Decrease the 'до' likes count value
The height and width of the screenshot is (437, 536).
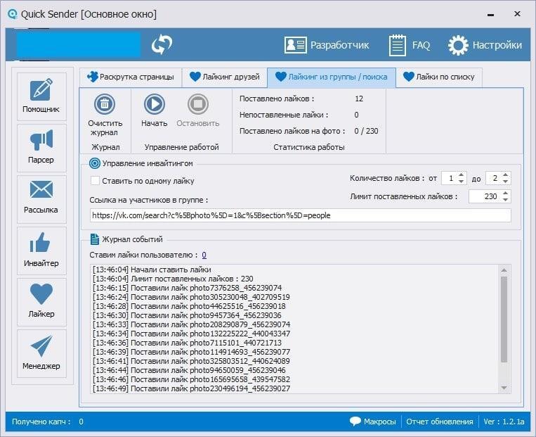[505, 181]
